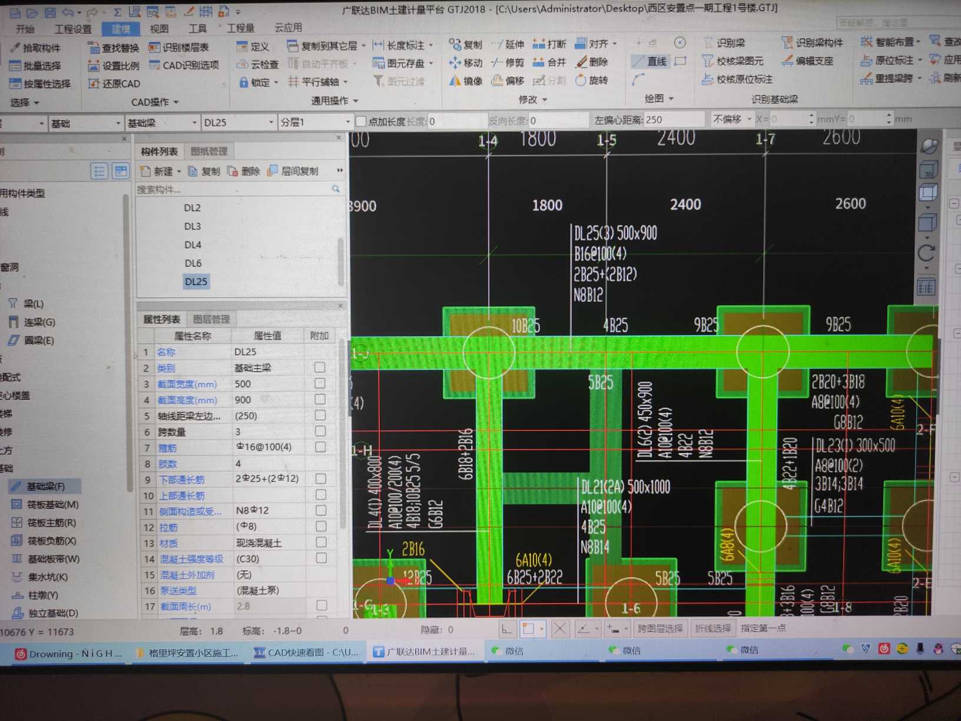The height and width of the screenshot is (721, 961).
Task: Select 独立基础(D) in the left tree
Action: (46, 613)
